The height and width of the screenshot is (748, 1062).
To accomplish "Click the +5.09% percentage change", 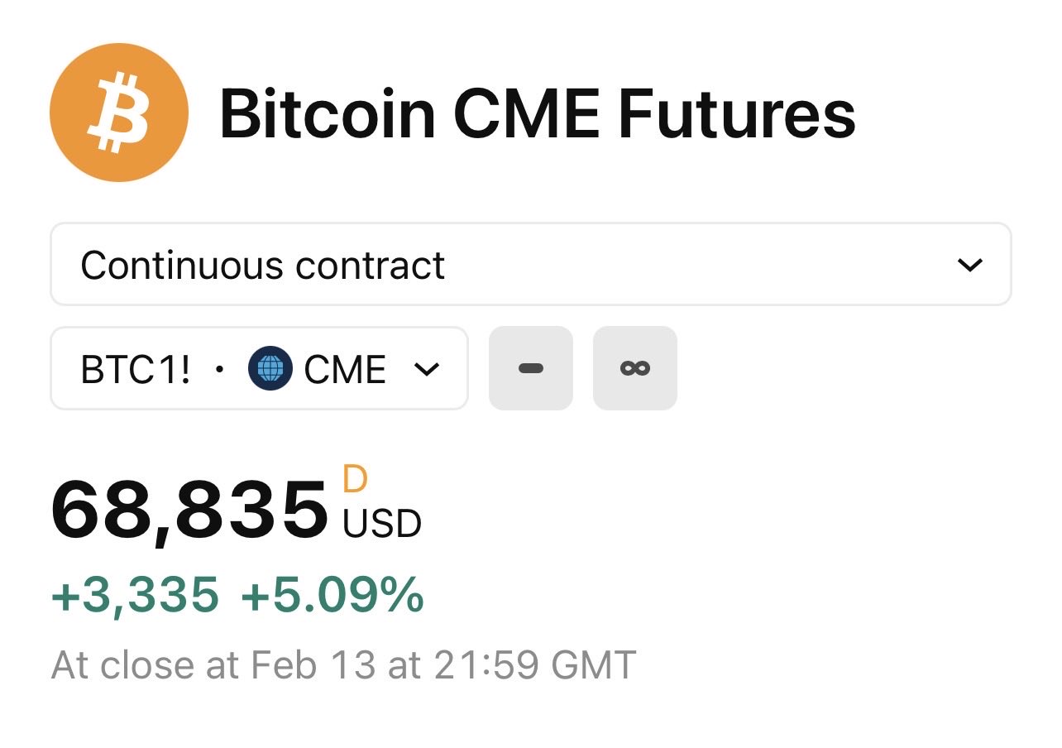I will (332, 595).
